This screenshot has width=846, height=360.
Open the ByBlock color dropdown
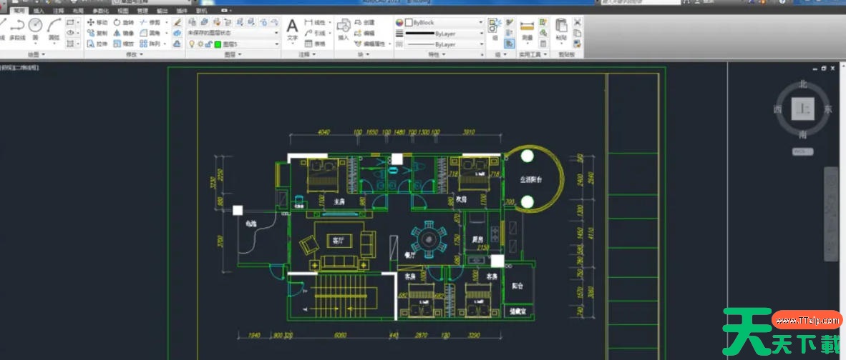pyautogui.click(x=444, y=23)
